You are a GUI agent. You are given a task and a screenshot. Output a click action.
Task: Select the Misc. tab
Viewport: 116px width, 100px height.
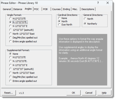tap(75, 9)
